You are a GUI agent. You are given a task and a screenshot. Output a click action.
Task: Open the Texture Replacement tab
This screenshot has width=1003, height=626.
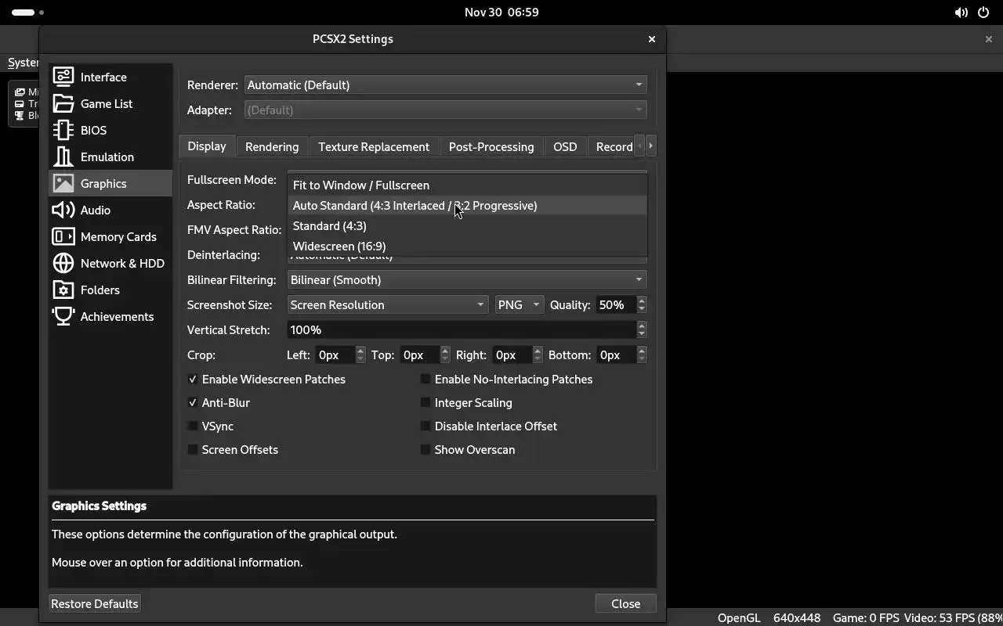coord(374,146)
